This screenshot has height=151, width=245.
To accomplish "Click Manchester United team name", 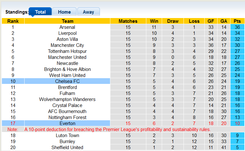I will point(67,57).
